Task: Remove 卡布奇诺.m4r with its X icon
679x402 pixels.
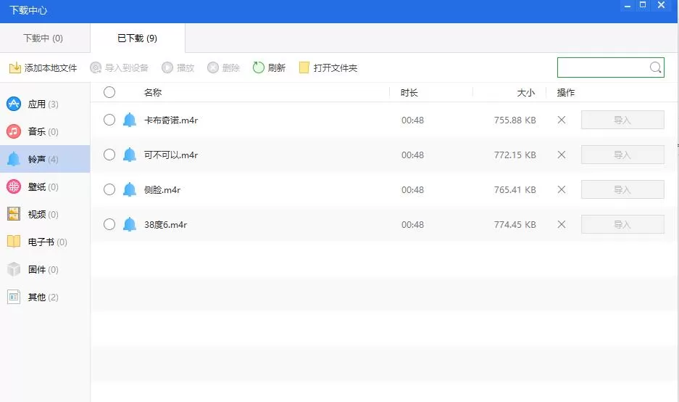Action: pyautogui.click(x=562, y=120)
